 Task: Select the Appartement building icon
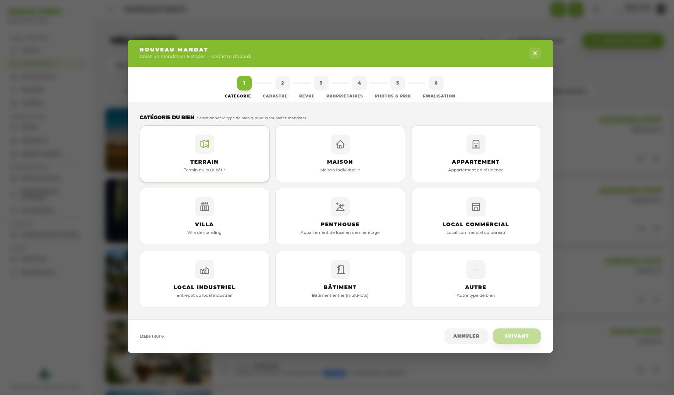pos(476,144)
